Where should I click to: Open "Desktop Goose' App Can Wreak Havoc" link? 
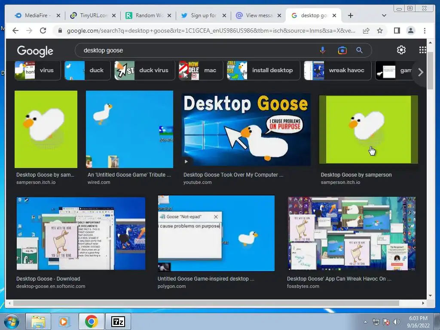[339, 279]
